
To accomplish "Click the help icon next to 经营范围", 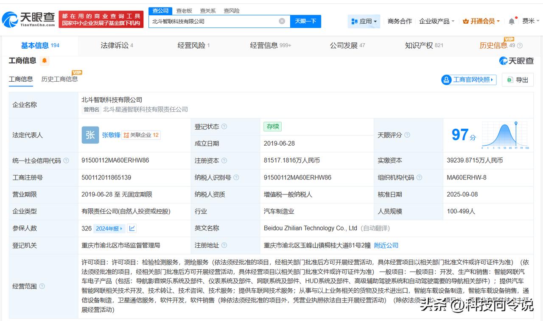I will tap(42, 286).
